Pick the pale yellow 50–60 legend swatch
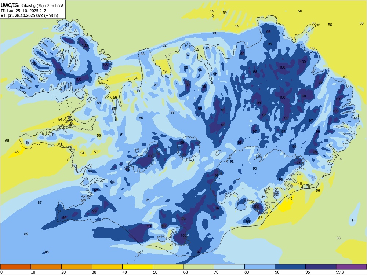367x275 pixels. click(168, 267)
